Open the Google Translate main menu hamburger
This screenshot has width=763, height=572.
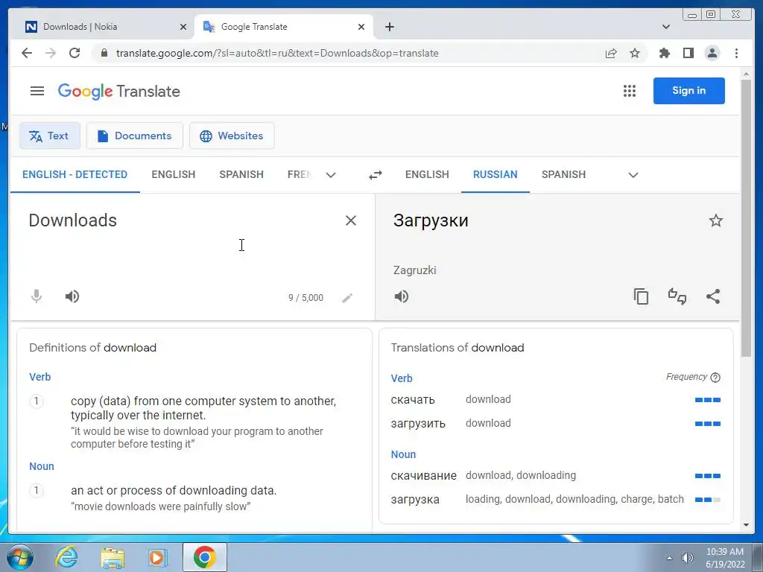37,91
